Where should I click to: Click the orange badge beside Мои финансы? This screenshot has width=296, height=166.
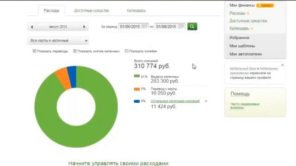tap(265, 6)
